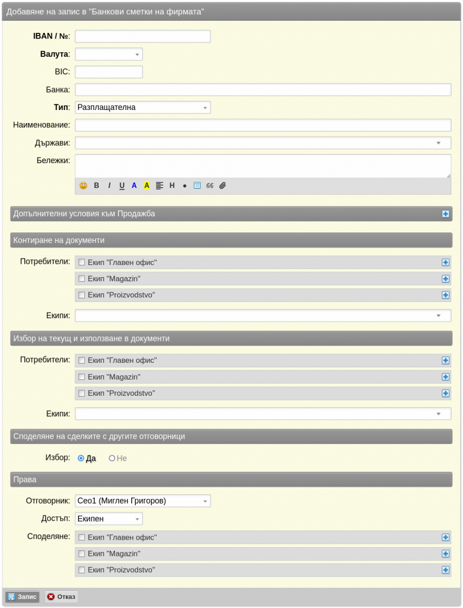
Task: Insert a table in the notes editor
Action: (197, 185)
